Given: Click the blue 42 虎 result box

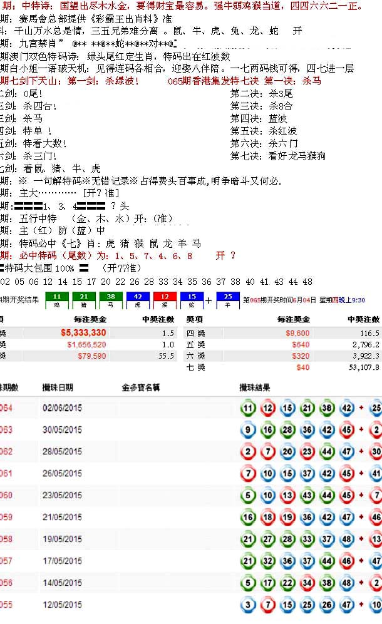Looking at the screenshot, I should [138, 300].
